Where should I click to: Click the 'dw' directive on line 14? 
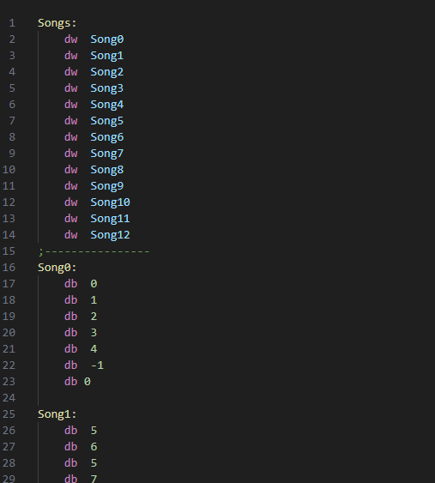pos(71,235)
